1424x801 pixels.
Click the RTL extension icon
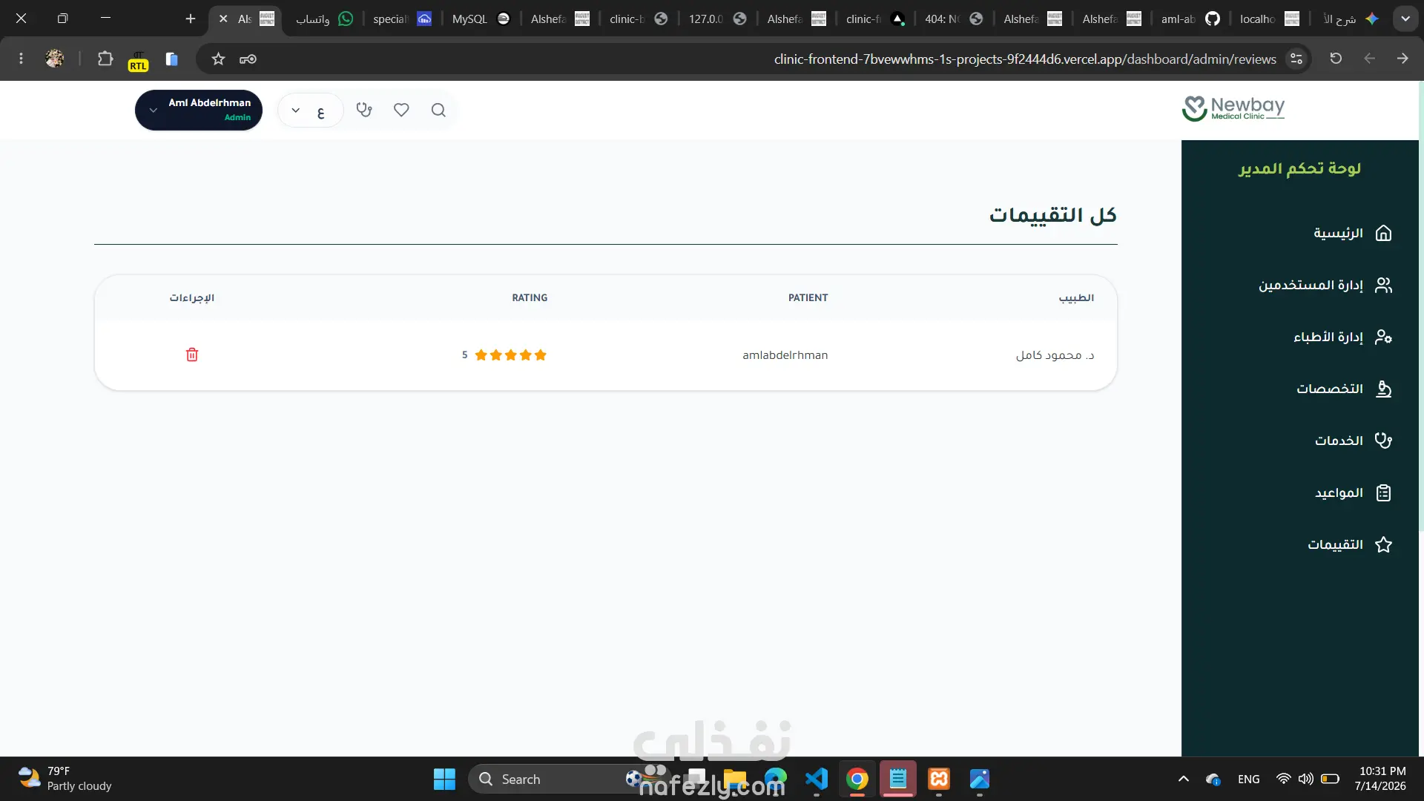(138, 60)
